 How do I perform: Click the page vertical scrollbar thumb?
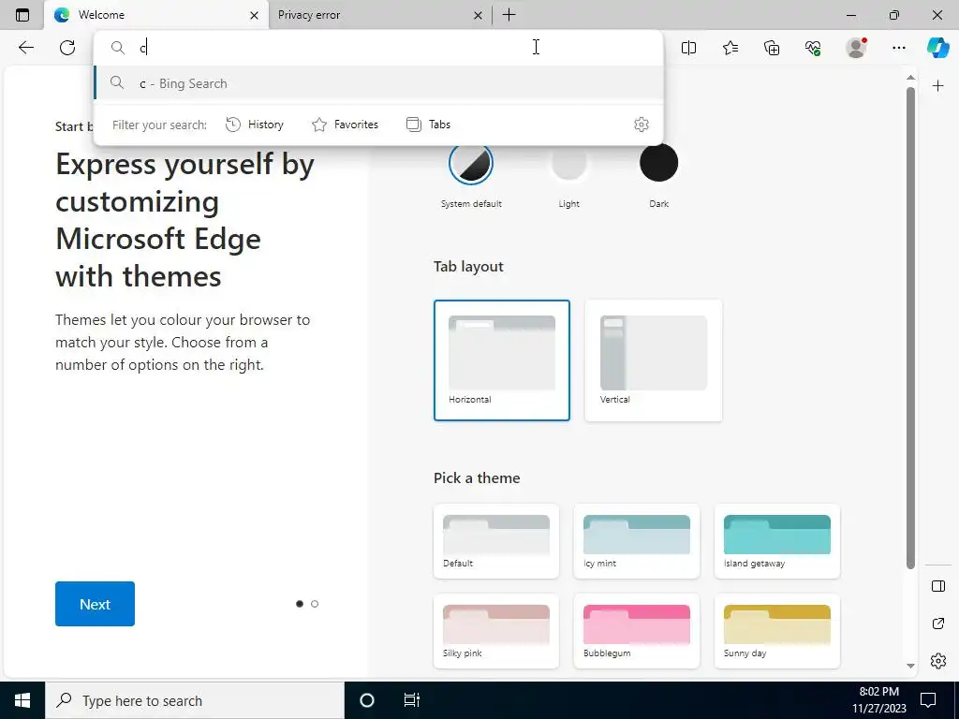[910, 329]
